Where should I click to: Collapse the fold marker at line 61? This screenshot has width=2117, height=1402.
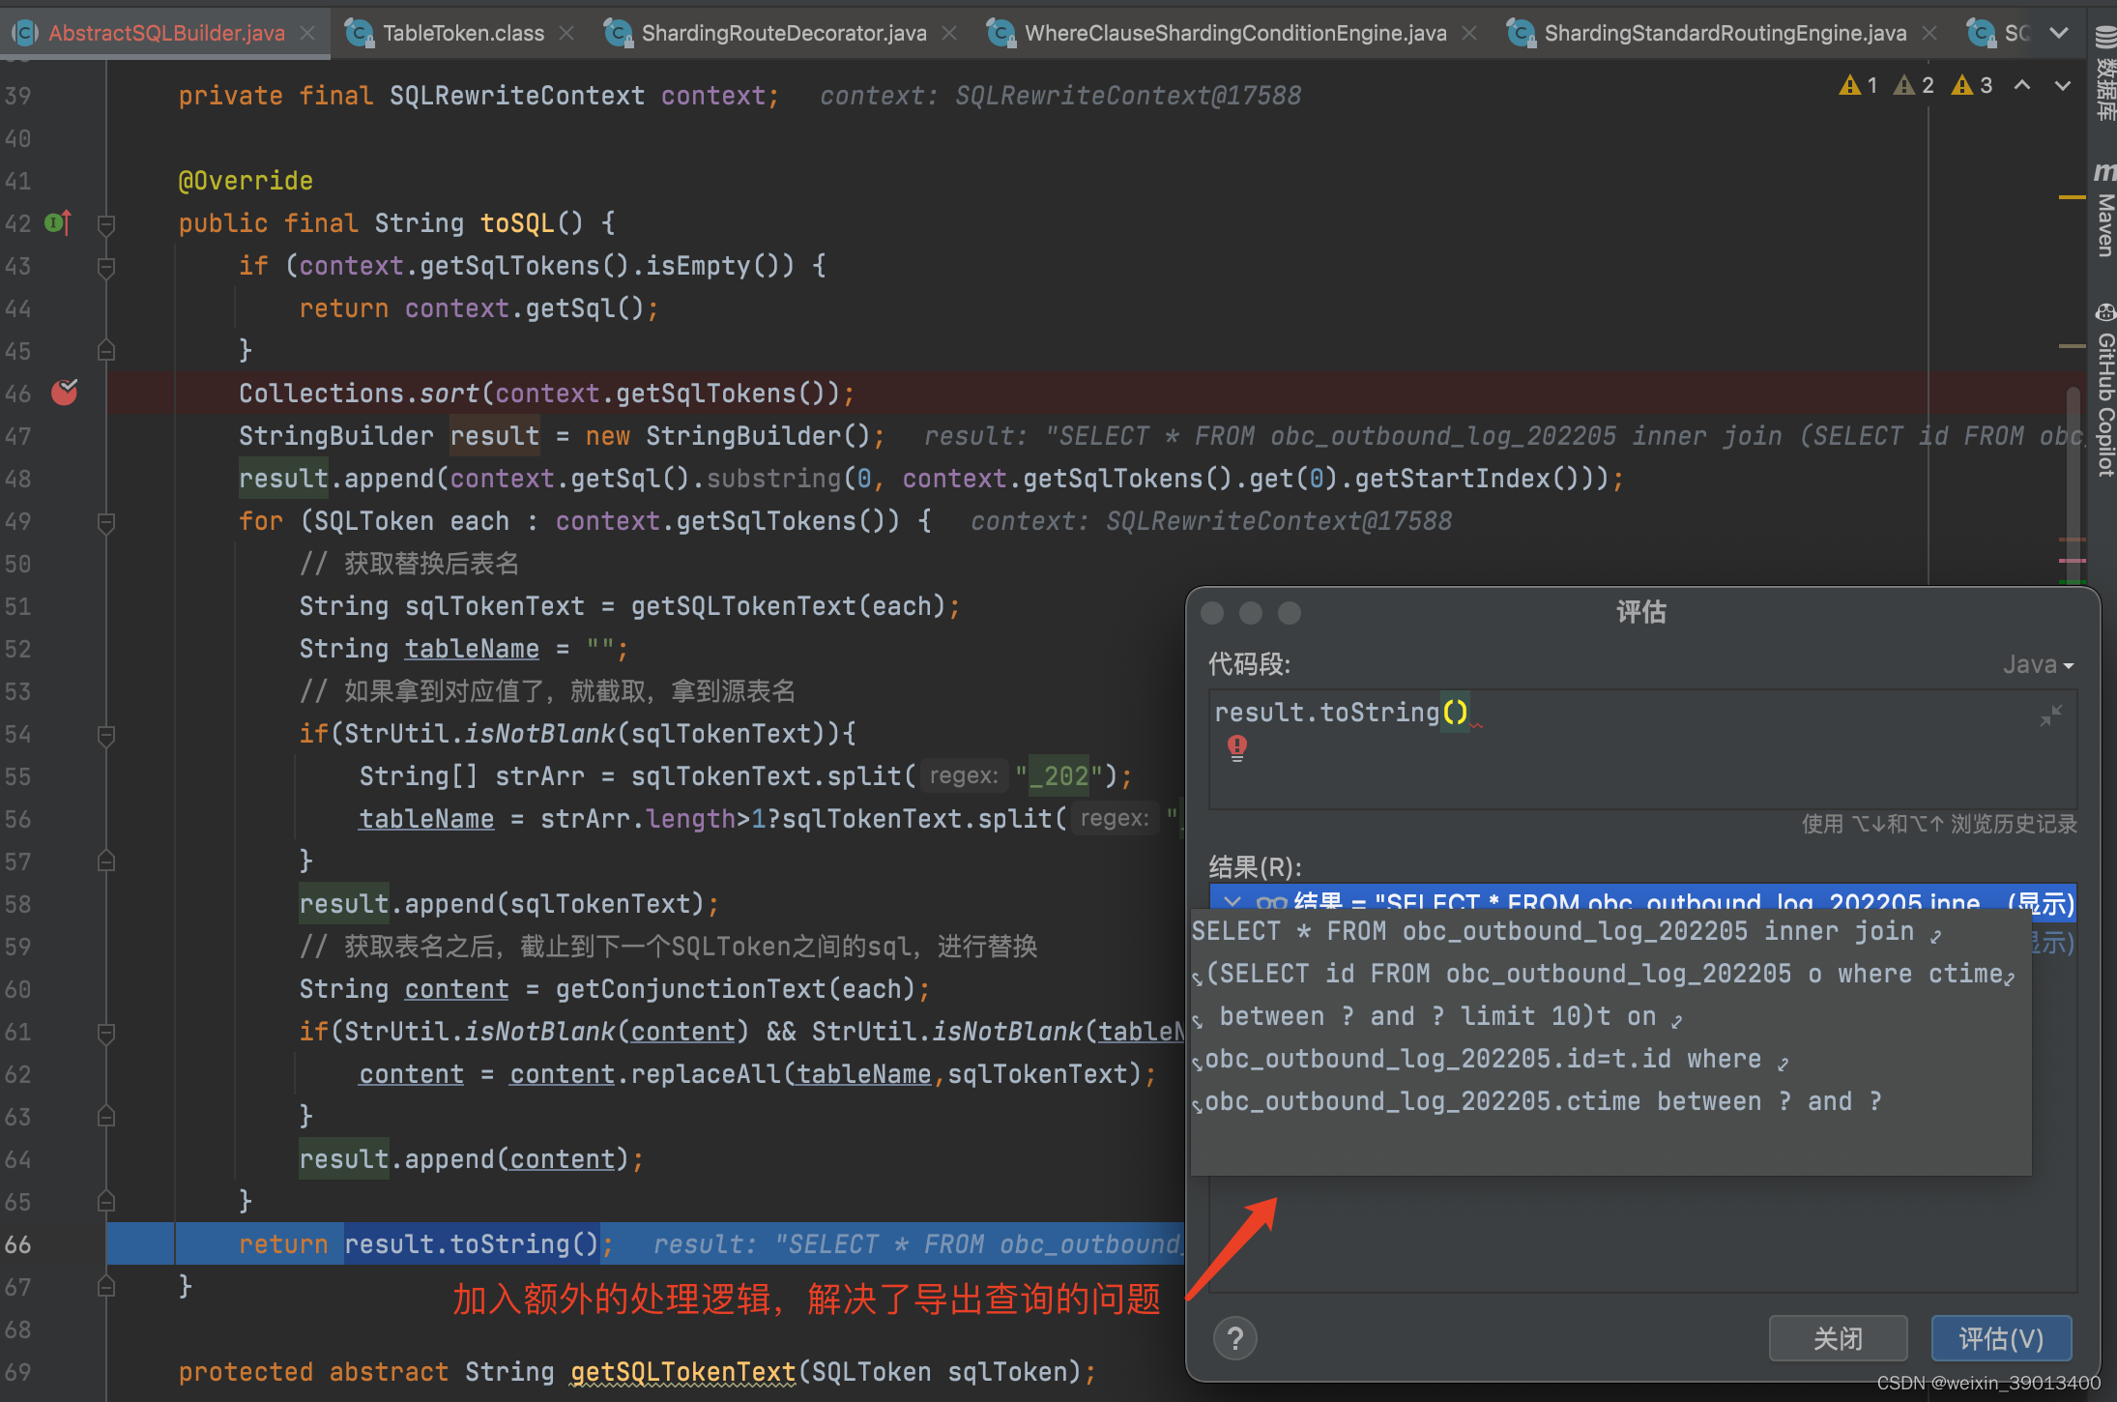[106, 1033]
